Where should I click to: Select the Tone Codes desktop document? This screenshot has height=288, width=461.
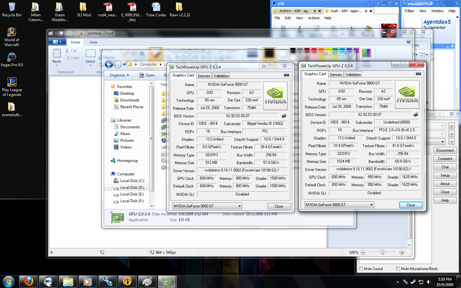click(x=156, y=10)
